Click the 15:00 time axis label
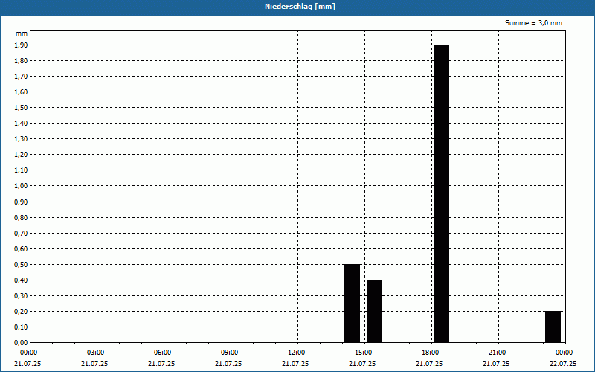 coord(364,353)
